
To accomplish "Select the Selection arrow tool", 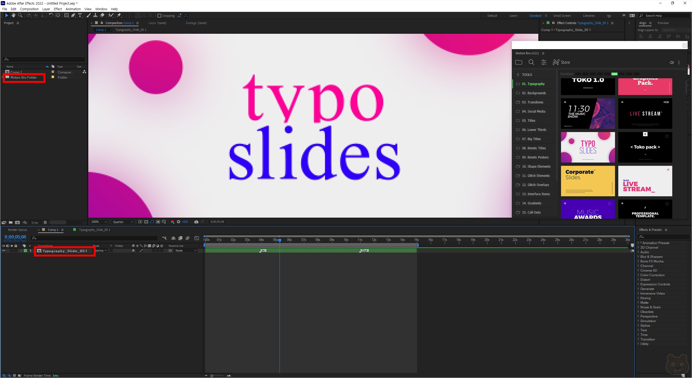I will pyautogui.click(x=7, y=15).
